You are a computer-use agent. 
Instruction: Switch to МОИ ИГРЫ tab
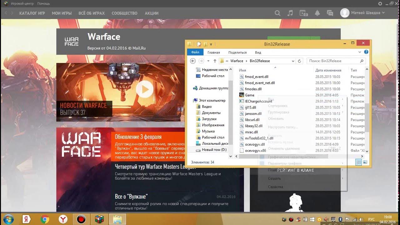click(x=62, y=13)
